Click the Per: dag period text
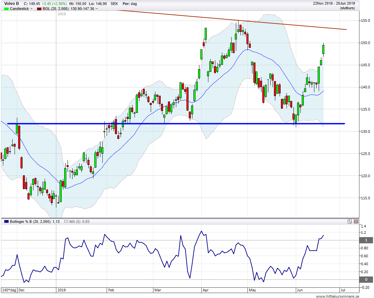Screen dimensions: 374x298 (130, 4)
